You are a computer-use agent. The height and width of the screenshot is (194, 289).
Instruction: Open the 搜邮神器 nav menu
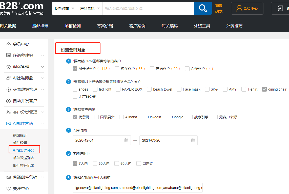click(x=40, y=26)
